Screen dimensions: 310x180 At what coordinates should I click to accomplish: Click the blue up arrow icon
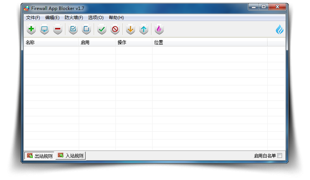click(144, 29)
